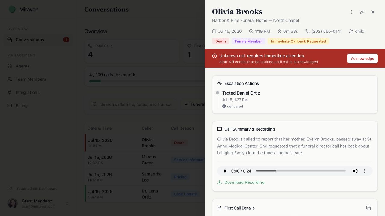This screenshot has width=385, height=216.
Task: Click the First Call Details document icon
Action: click(x=220, y=208)
